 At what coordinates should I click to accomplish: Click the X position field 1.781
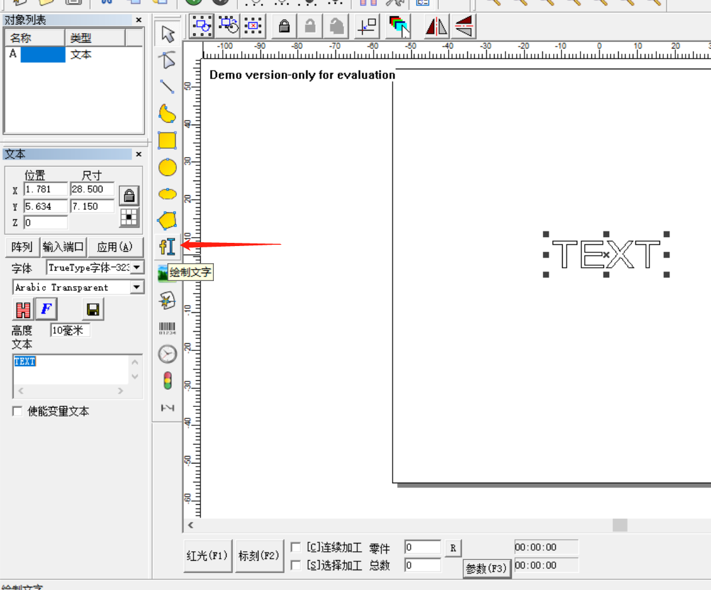pyautogui.click(x=46, y=189)
